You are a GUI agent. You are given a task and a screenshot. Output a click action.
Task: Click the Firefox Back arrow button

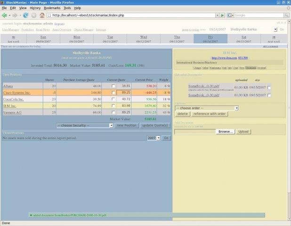tap(4, 16)
